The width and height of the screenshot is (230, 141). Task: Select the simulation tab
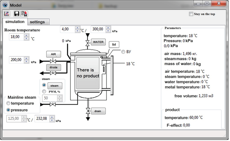click(15, 22)
